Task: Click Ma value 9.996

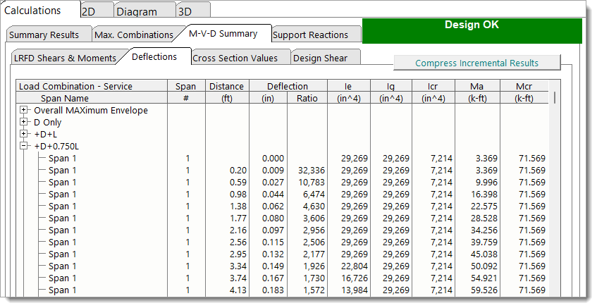Action: point(486,183)
